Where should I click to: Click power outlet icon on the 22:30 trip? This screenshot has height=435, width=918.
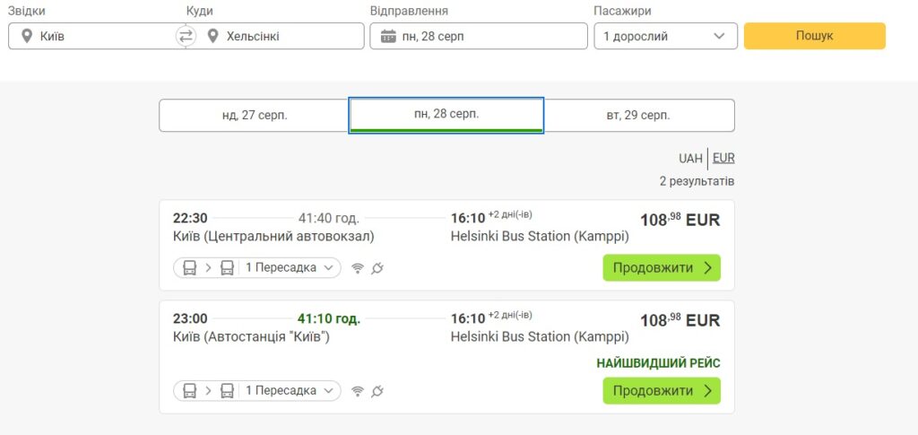(x=377, y=268)
